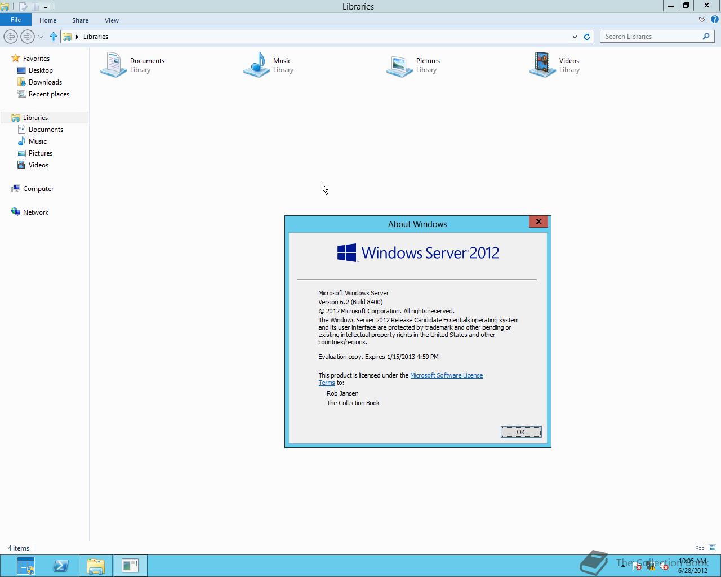Open the address bar history dropdown
Screen dimensions: 721x577
(575, 37)
